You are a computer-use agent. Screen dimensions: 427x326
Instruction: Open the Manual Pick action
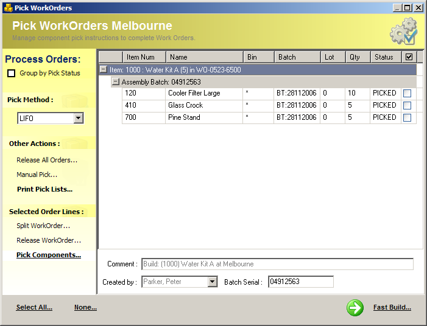[x=37, y=175]
